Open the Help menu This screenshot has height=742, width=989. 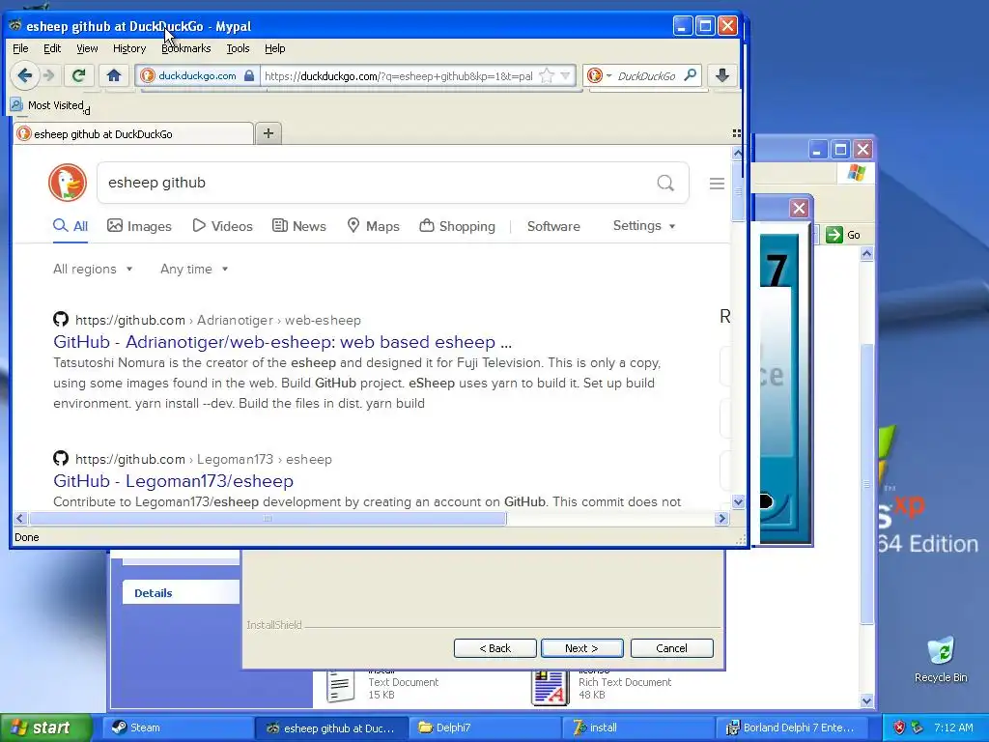click(x=275, y=48)
